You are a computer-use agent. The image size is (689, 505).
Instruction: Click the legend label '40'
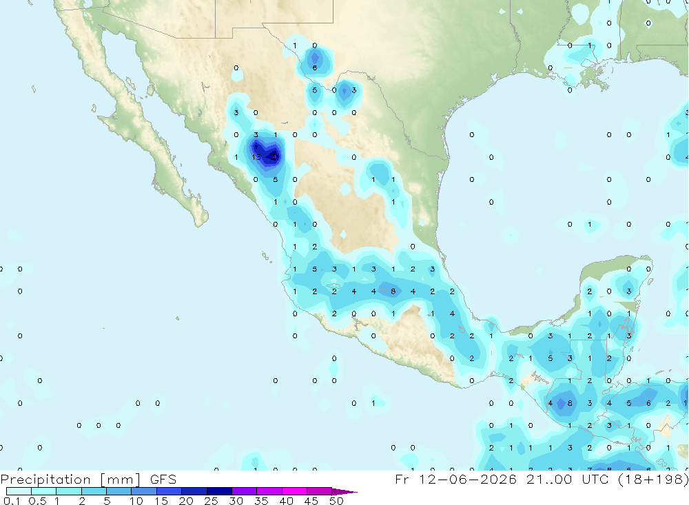[286, 501]
